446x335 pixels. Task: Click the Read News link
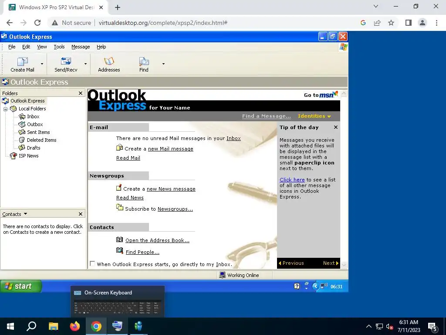click(x=130, y=198)
